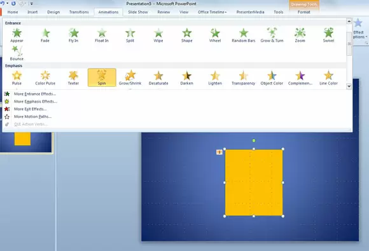The width and height of the screenshot is (369, 251).
Task: Pick the Swivel entrance animation
Action: click(328, 35)
